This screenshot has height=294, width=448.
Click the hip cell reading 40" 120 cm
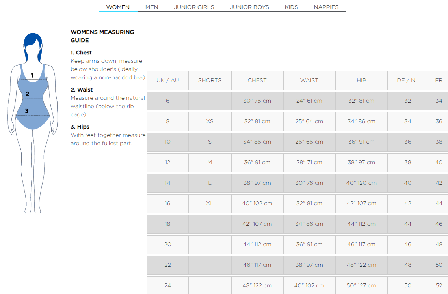tap(361, 183)
